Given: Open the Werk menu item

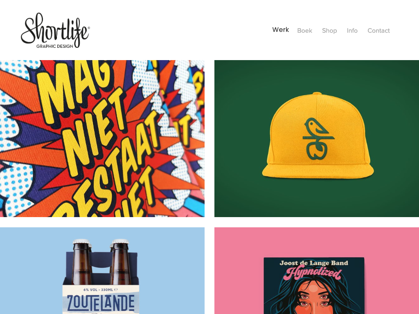Looking at the screenshot, I should tap(281, 29).
